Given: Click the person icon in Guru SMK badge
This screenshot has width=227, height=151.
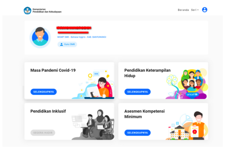Looking at the screenshot, I should pos(61,44).
